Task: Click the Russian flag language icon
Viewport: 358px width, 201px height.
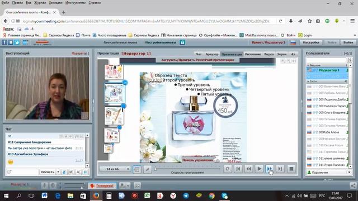Action: coord(293,42)
